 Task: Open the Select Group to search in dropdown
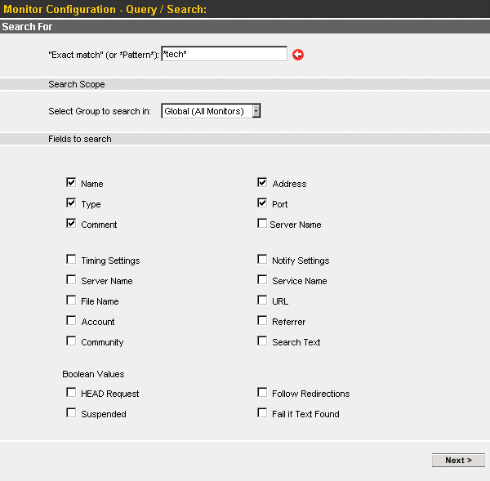tap(211, 111)
